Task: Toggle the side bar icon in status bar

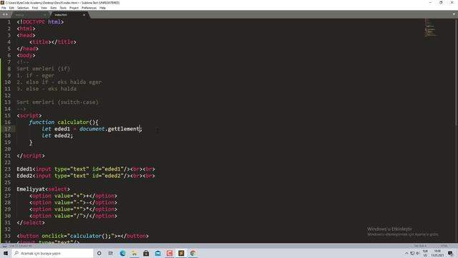Action: click(4, 246)
